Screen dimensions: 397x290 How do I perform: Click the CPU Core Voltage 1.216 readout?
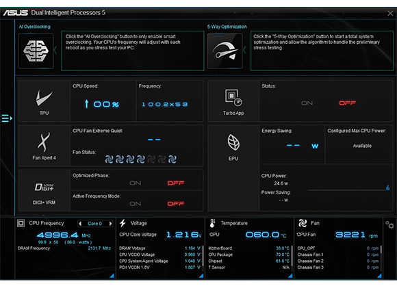184,235
